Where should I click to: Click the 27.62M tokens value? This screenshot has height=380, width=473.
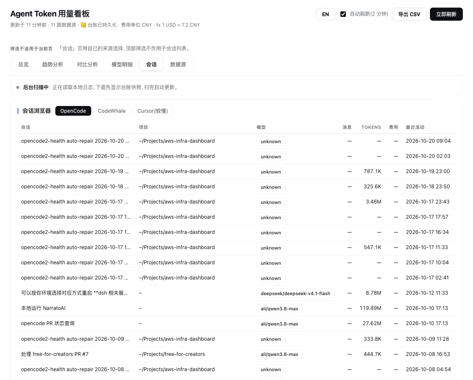click(x=372, y=323)
